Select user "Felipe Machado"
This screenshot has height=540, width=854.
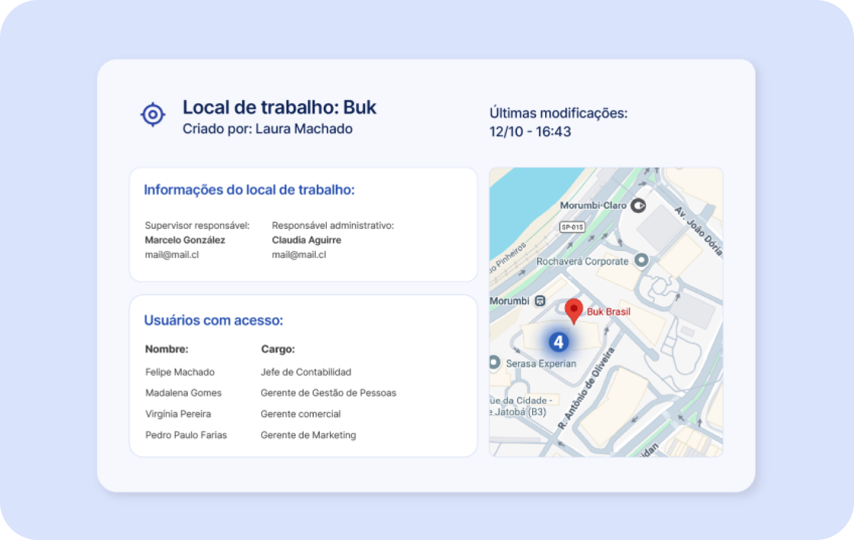(180, 372)
